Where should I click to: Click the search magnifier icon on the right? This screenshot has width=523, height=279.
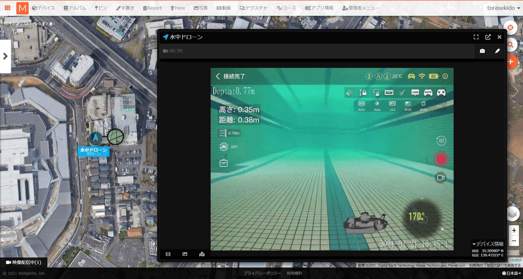point(511,44)
